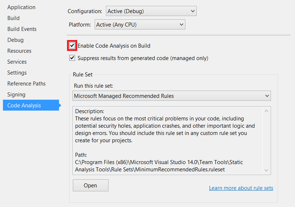Uncheck Suppress results from generated code
Viewport: 295px width, 207px height.
[x=72, y=58]
